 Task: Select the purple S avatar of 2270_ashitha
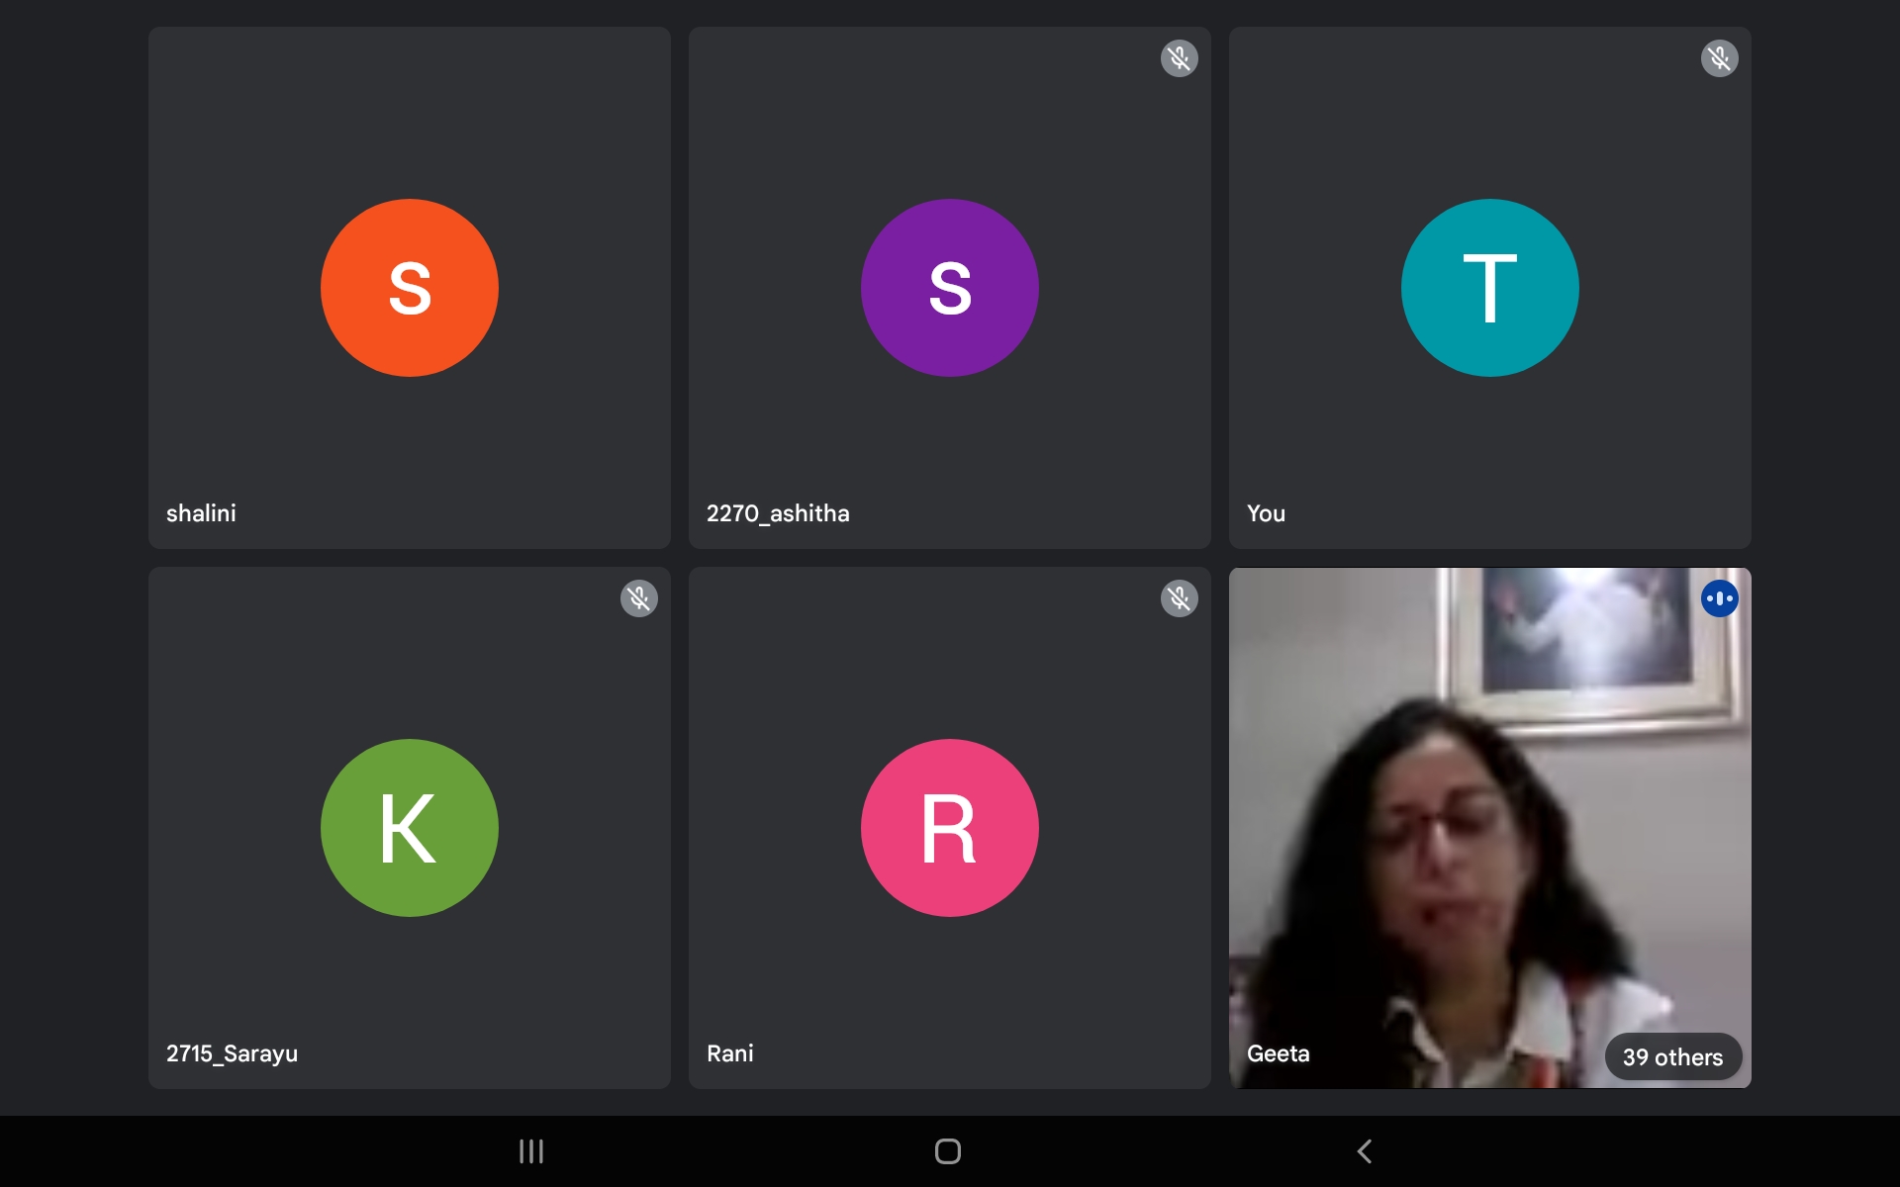coord(949,288)
